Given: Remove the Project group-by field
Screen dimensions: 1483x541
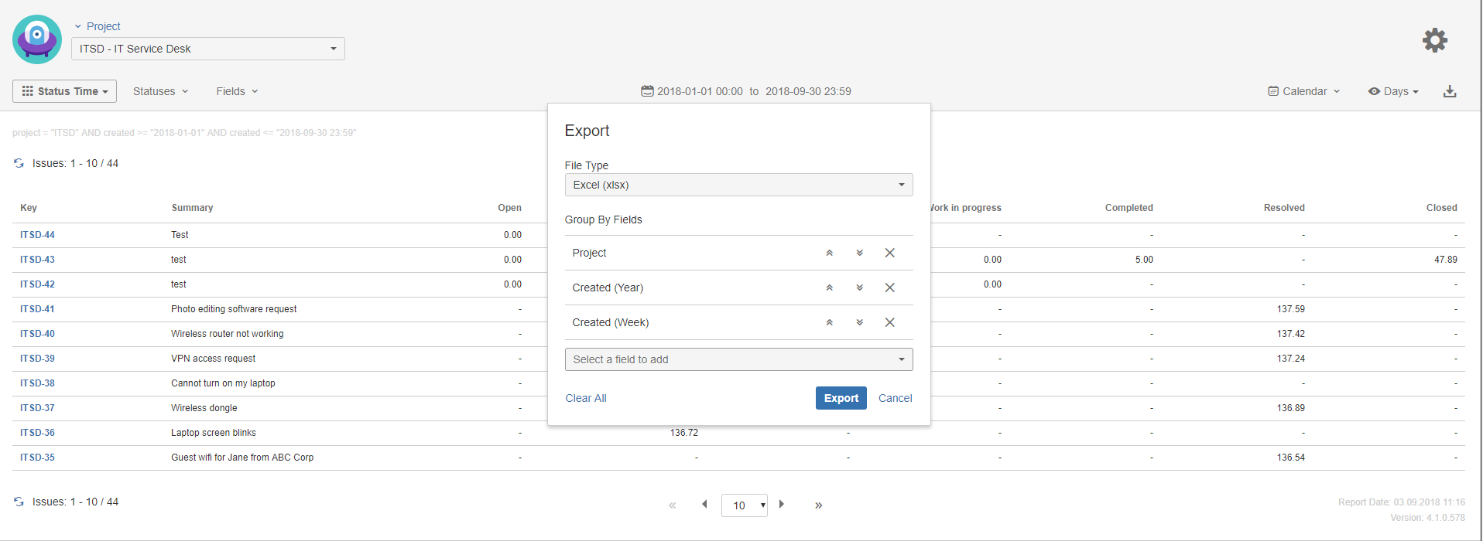Looking at the screenshot, I should click(x=889, y=253).
